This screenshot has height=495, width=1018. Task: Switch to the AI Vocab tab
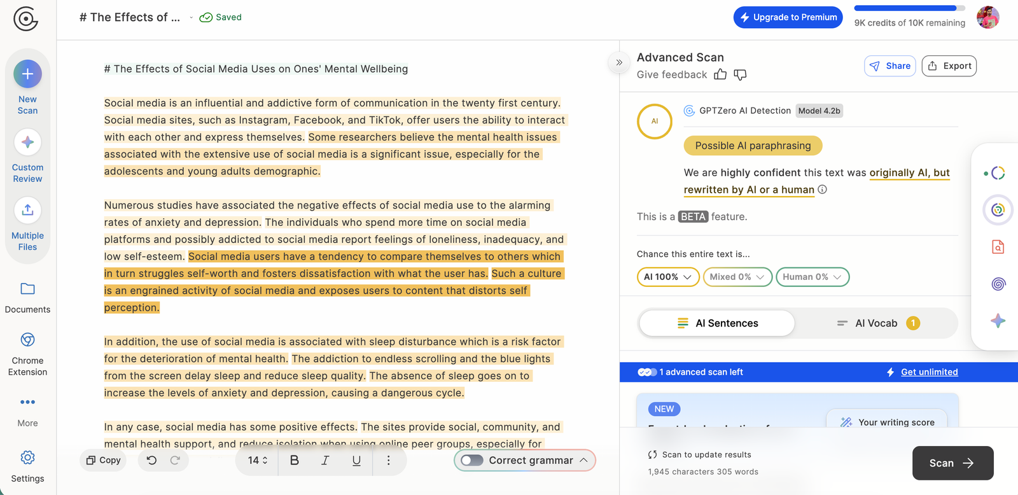(876, 323)
